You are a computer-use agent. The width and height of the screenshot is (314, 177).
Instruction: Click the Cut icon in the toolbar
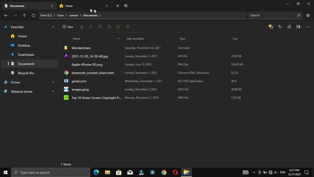pos(81,27)
